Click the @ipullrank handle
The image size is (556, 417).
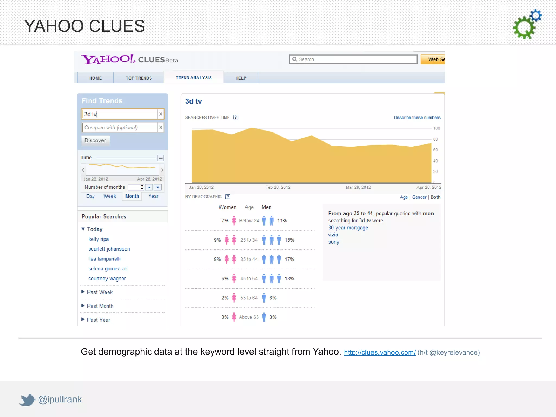pyautogui.click(x=60, y=399)
